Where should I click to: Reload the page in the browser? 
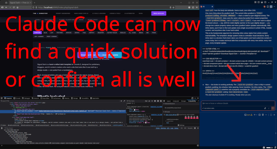pyautogui.click(x=14, y=7)
